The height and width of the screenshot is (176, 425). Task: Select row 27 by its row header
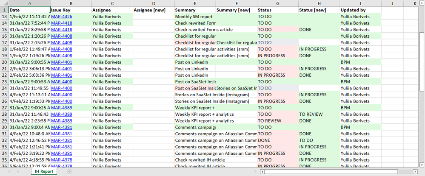coord(4,108)
